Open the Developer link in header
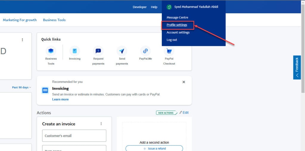Screen dimensions: 305x151 point(140,7)
